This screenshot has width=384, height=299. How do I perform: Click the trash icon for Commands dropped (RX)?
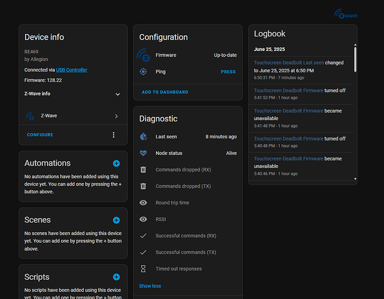click(x=144, y=170)
